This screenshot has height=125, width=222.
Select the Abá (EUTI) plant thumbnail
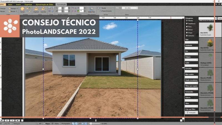point(210,30)
